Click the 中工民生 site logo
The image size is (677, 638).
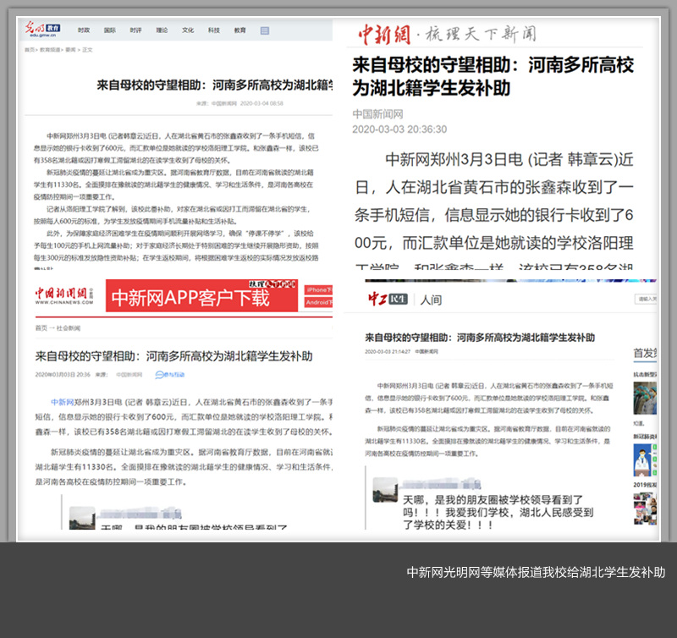pos(388,299)
